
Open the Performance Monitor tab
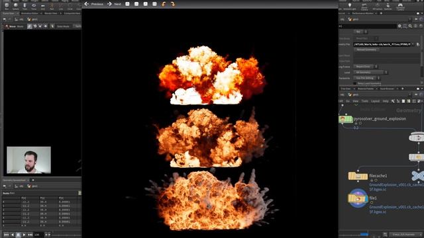tap(362, 13)
